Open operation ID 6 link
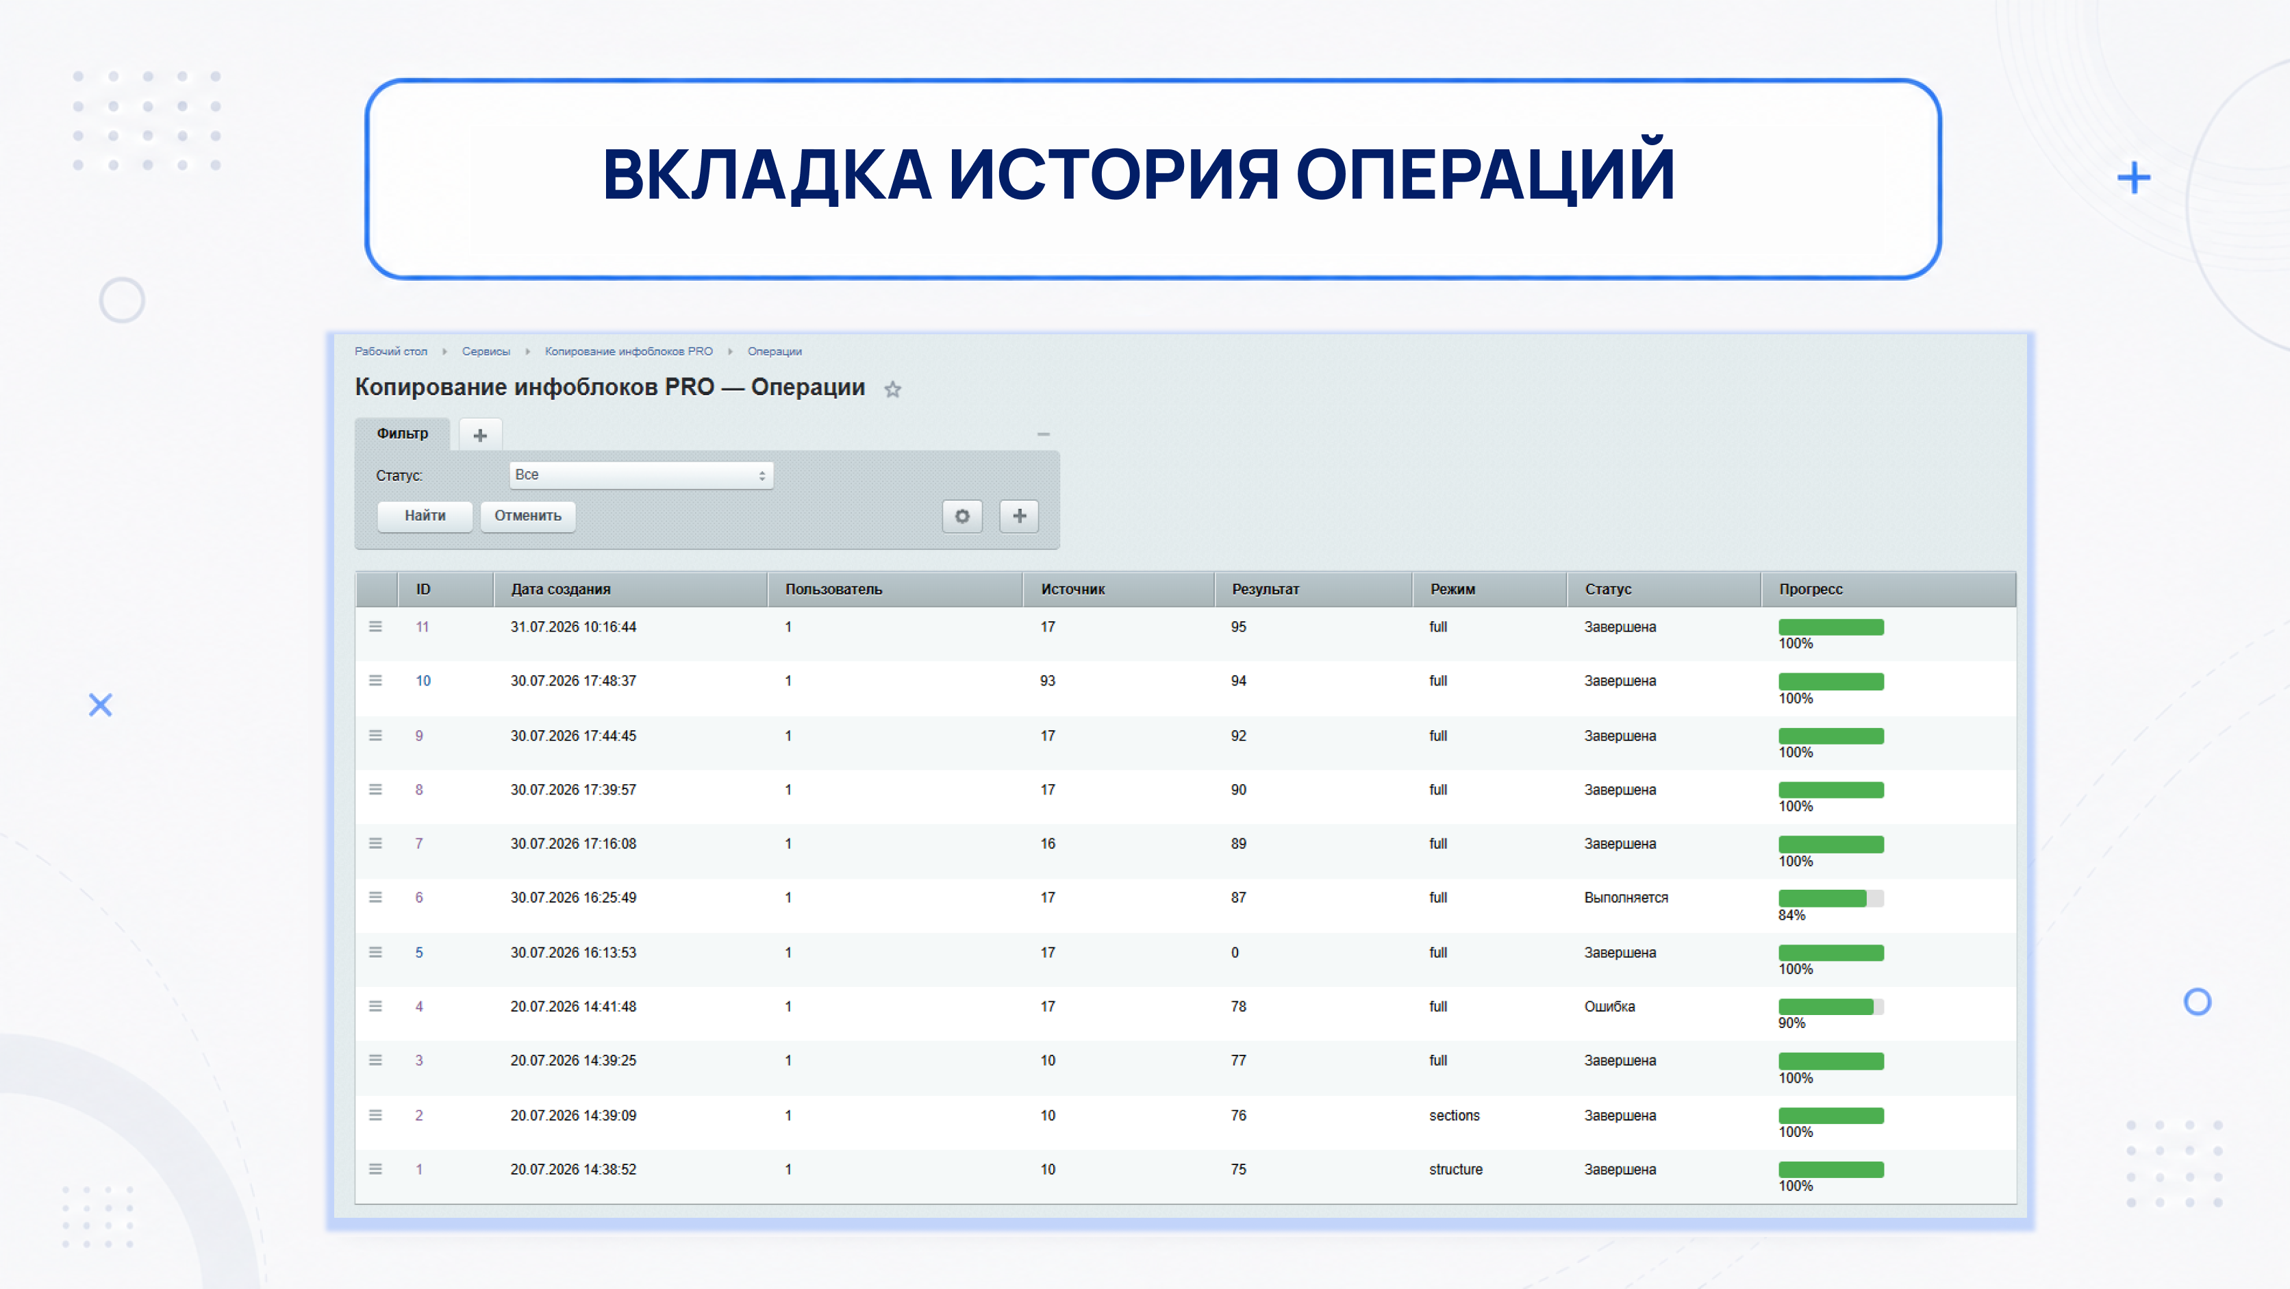2290x1289 pixels. click(x=418, y=898)
